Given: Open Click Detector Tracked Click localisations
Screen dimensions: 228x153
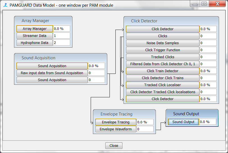Looking at the screenshot, I should [x=163, y=92].
